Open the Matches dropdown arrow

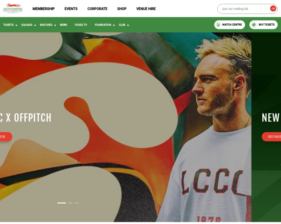point(55,25)
